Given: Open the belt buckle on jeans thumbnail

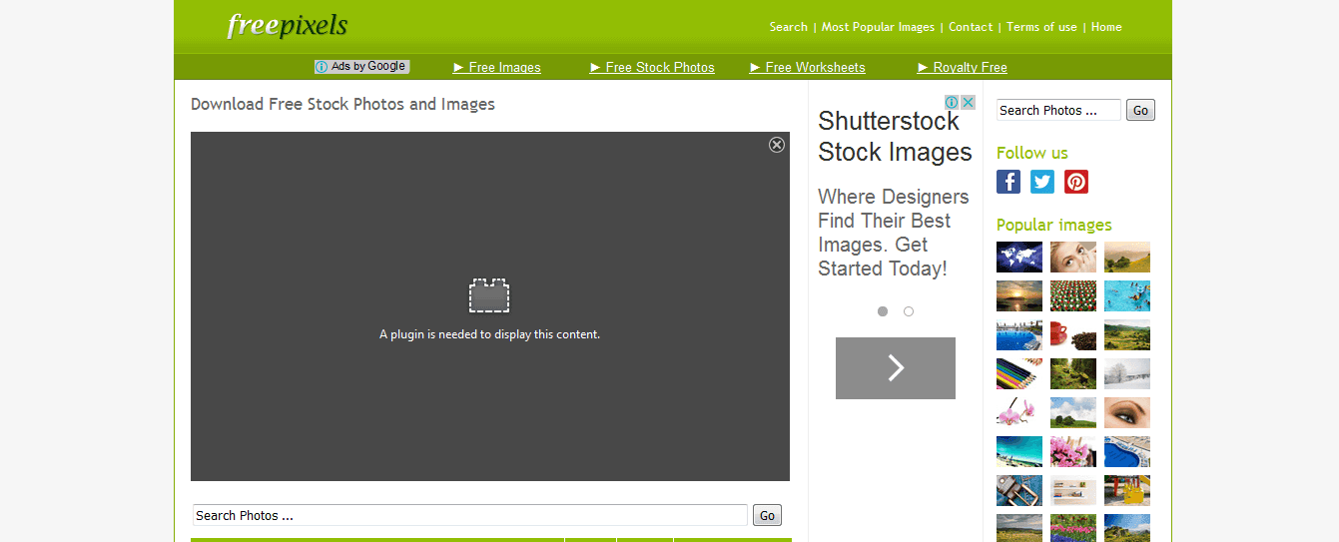Looking at the screenshot, I should tap(1019, 490).
